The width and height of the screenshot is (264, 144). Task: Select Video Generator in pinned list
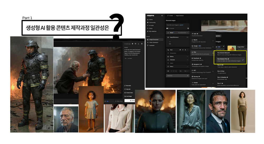tap(153, 43)
